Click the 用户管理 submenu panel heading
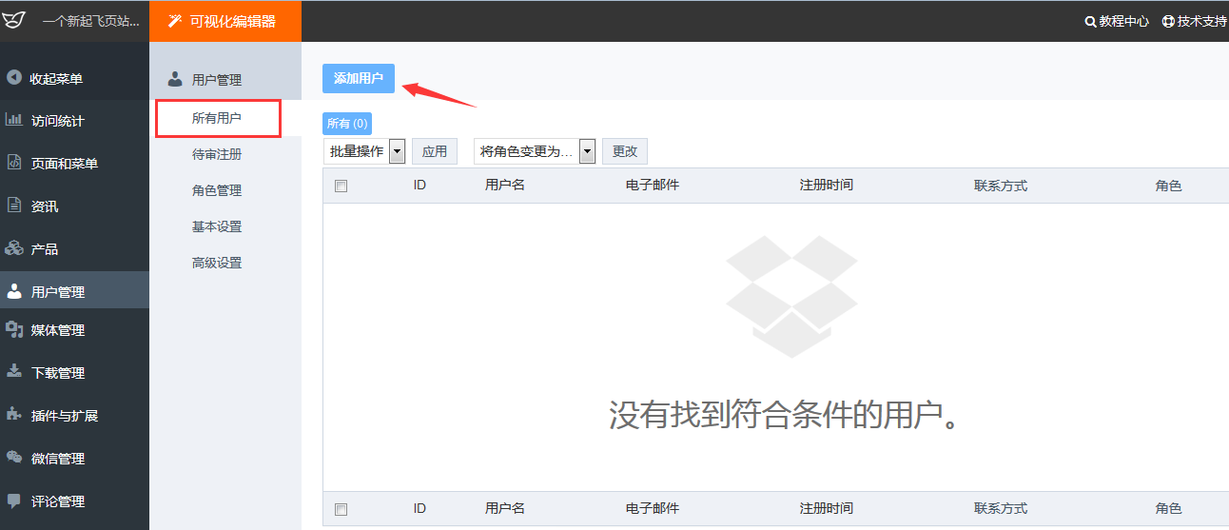 (217, 80)
